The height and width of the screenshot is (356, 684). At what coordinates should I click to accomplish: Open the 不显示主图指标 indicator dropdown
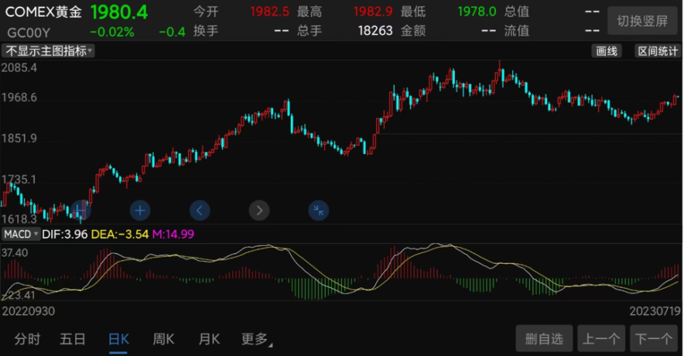tap(48, 51)
